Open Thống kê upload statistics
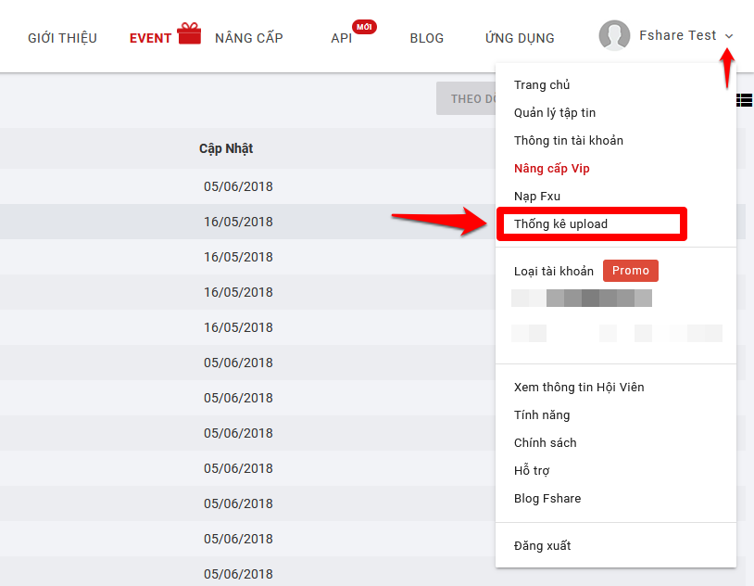The height and width of the screenshot is (586, 754). tap(560, 224)
